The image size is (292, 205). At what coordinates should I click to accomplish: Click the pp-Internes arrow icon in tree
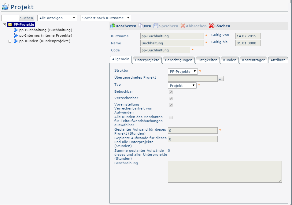pyautogui.click(x=16, y=35)
